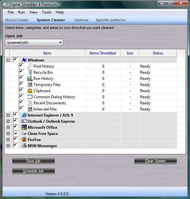Uncheck the Index.dat files checkbox
The width and height of the screenshot is (190, 199).
(21, 109)
